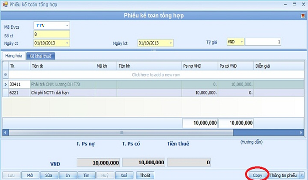Click the Ps có footer total field
Viewport: 308px width, 180px height.
236,123
